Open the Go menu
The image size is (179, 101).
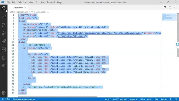(37, 2)
